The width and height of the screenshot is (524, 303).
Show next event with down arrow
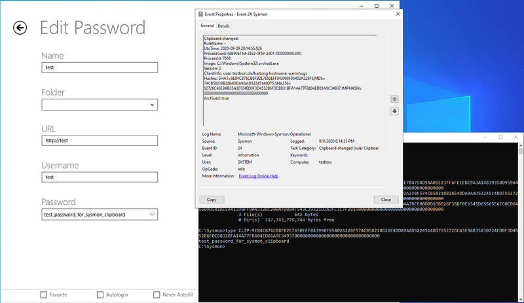[x=394, y=111]
